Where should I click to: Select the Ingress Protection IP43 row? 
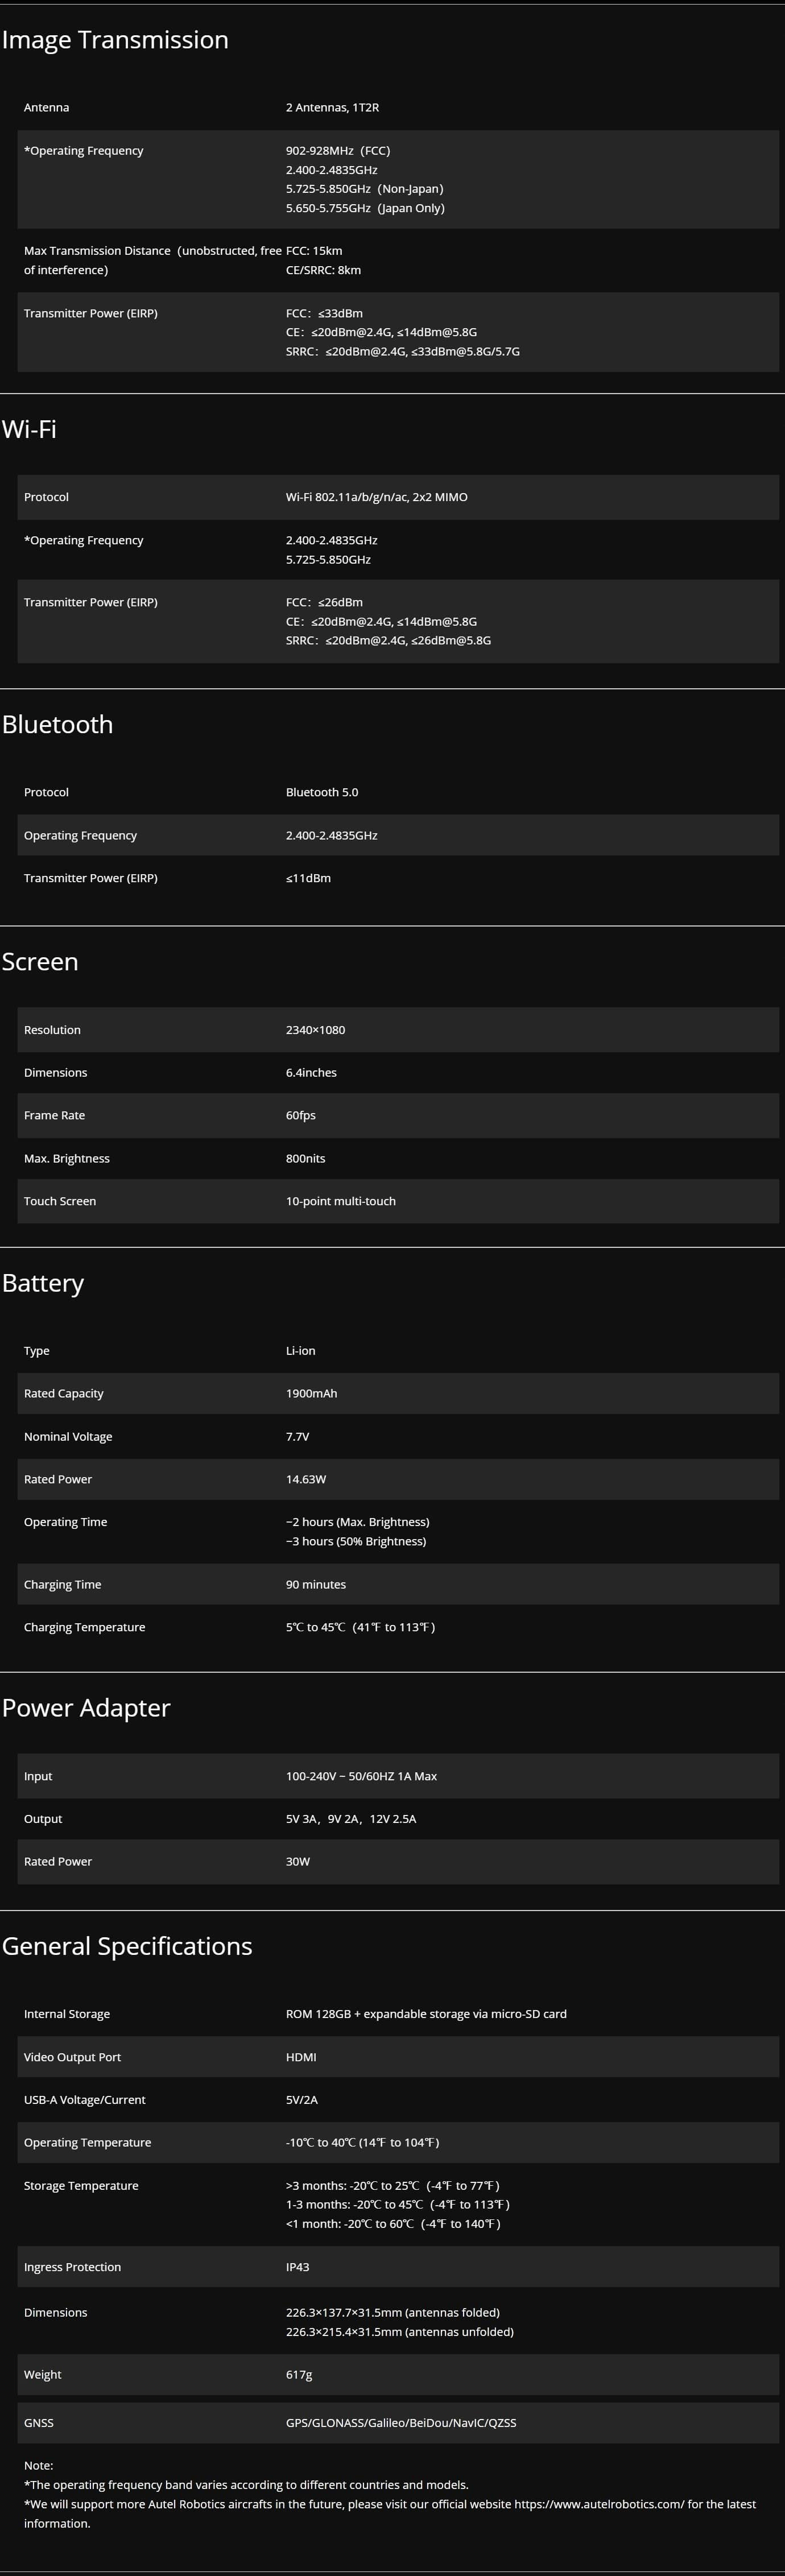[x=398, y=2267]
